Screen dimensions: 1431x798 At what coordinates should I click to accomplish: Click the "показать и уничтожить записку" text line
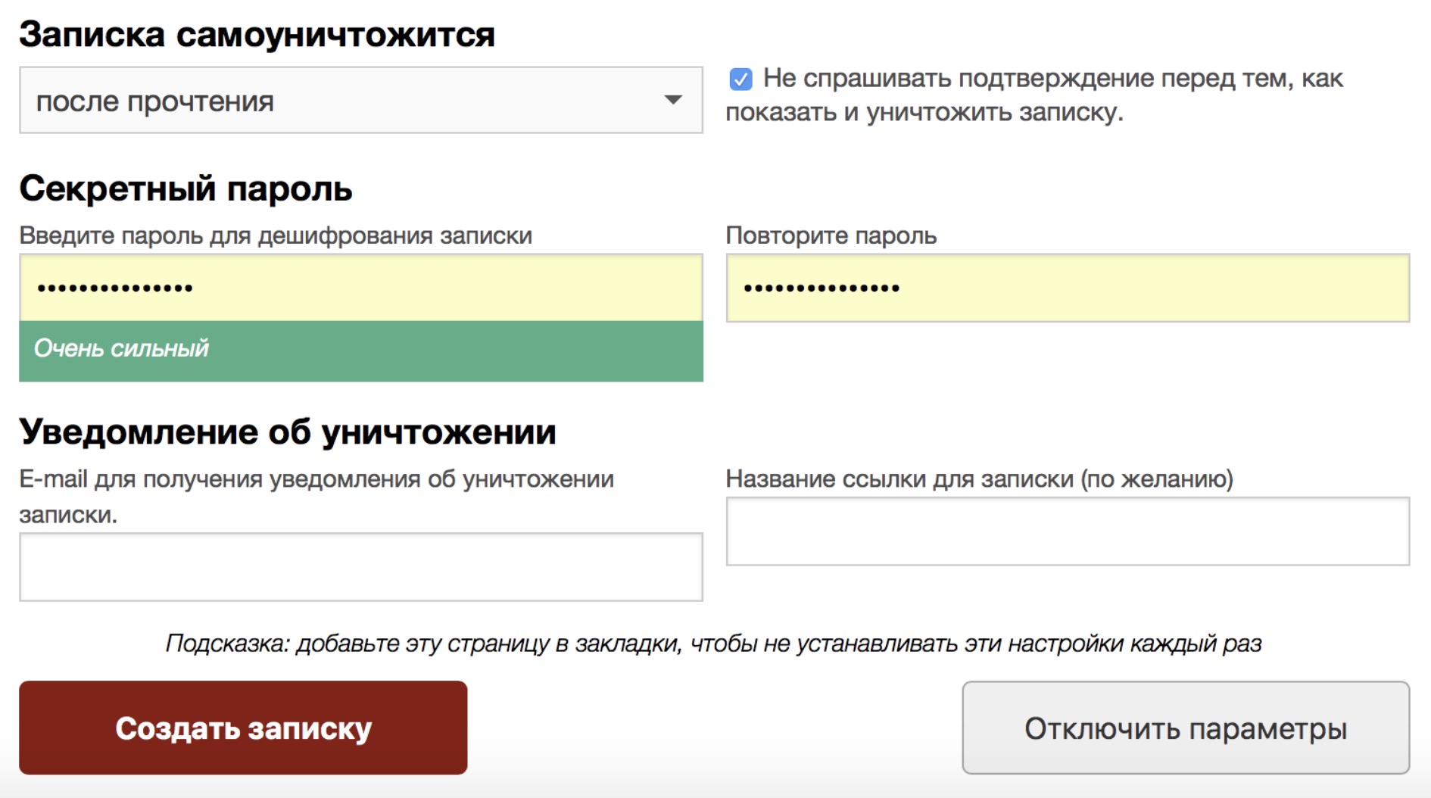click(924, 112)
